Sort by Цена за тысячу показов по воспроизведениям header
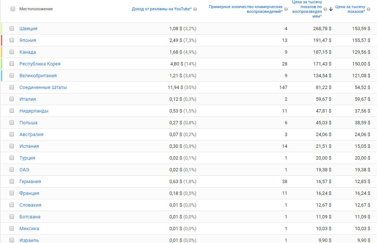 click(307, 9)
